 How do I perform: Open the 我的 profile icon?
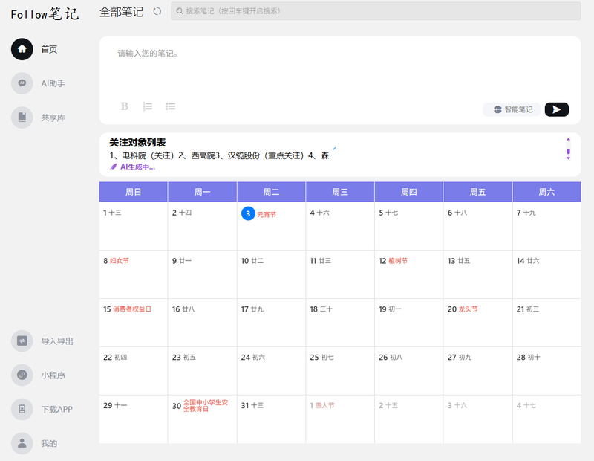tap(22, 443)
